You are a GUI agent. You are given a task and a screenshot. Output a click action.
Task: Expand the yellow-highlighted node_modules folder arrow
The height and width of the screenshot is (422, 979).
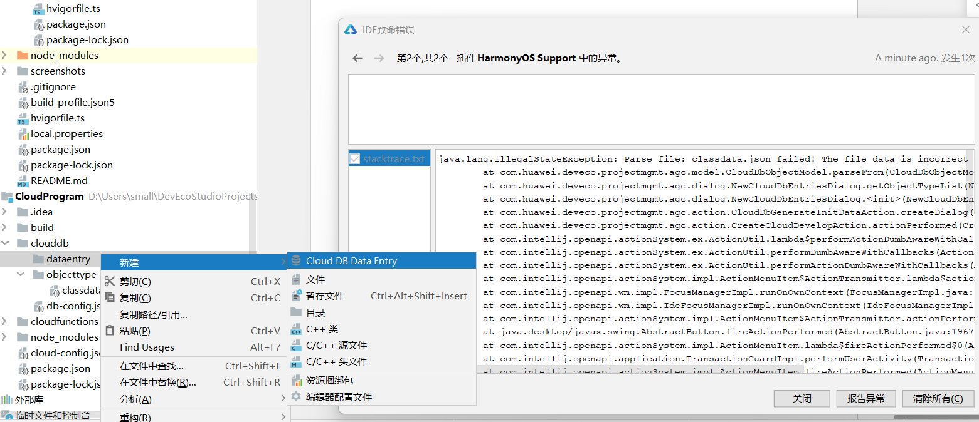[5, 56]
